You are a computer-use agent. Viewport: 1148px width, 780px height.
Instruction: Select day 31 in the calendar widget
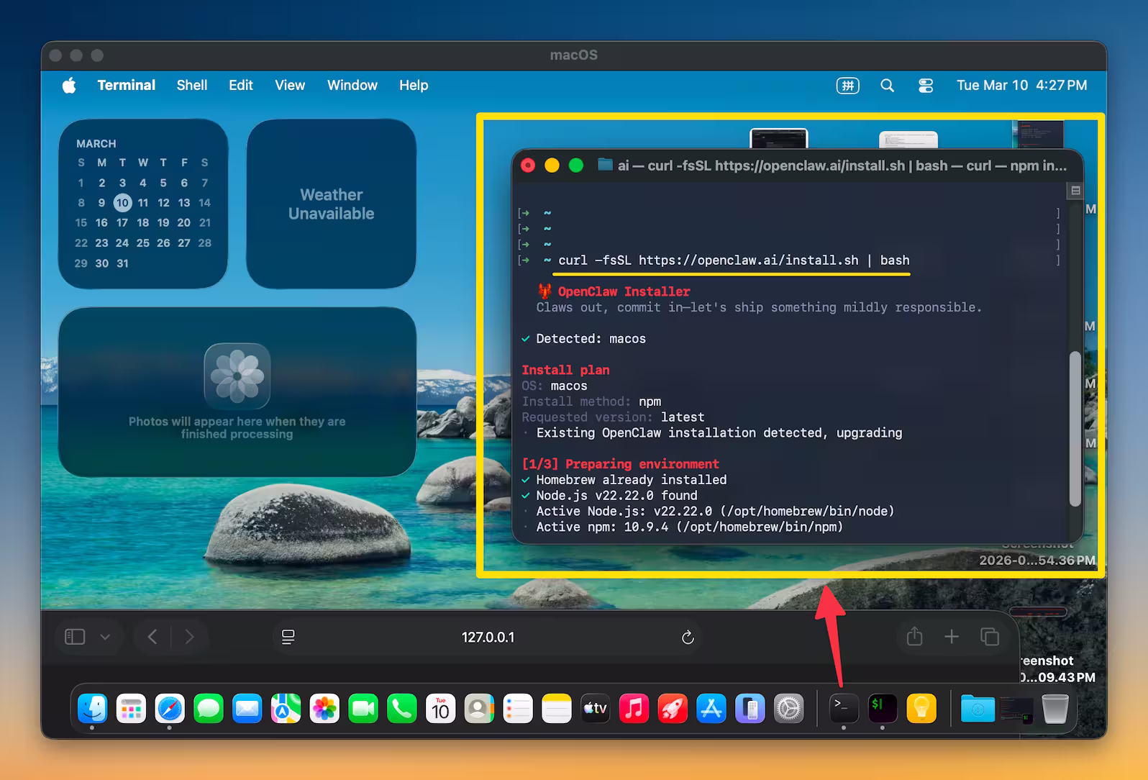point(122,263)
